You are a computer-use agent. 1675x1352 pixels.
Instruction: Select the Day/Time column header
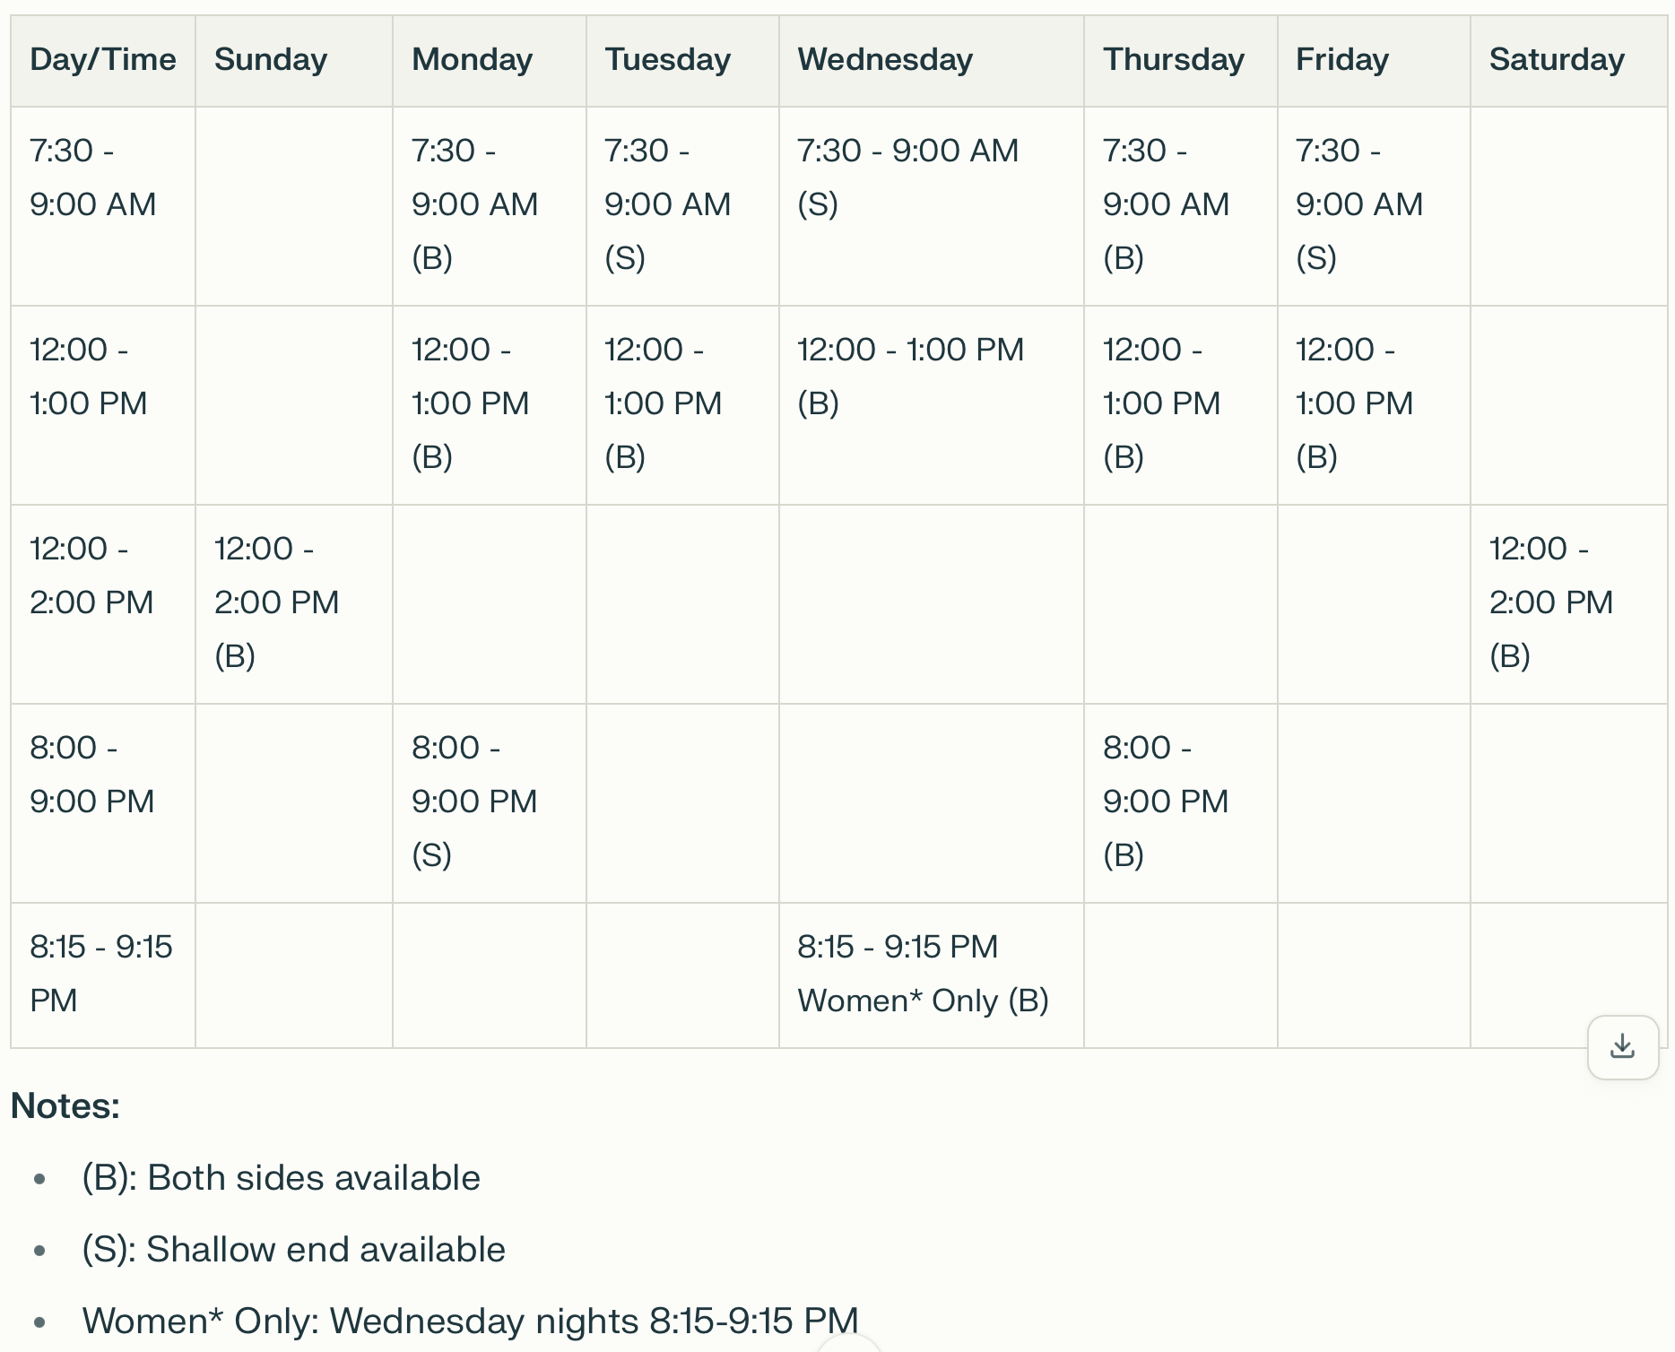coord(103,60)
